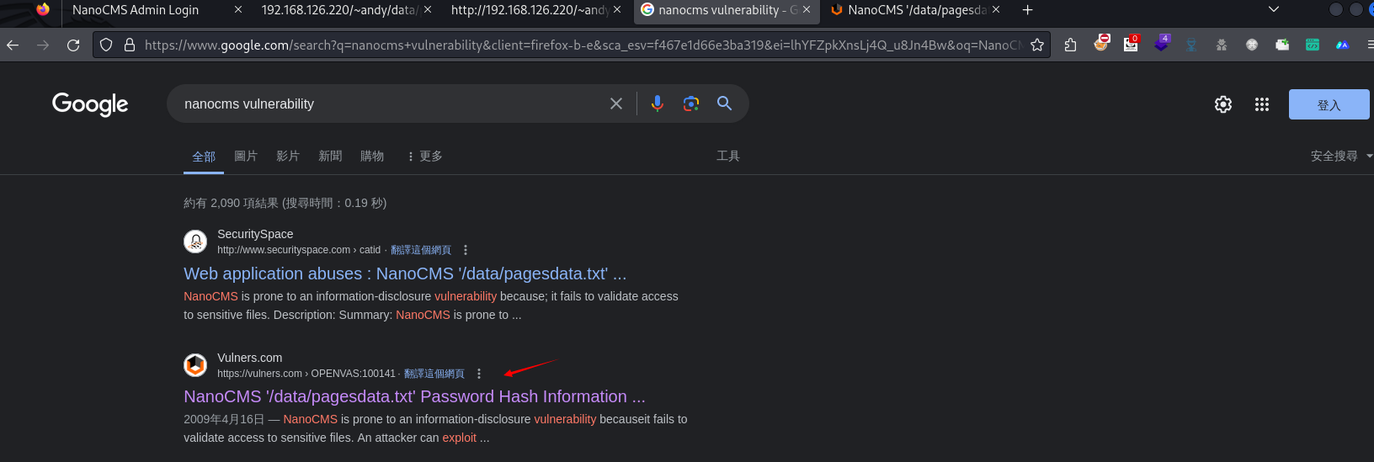Image resolution: width=1374 pixels, height=462 pixels.
Task: Open more options for Vulners.com result
Action: pos(479,374)
